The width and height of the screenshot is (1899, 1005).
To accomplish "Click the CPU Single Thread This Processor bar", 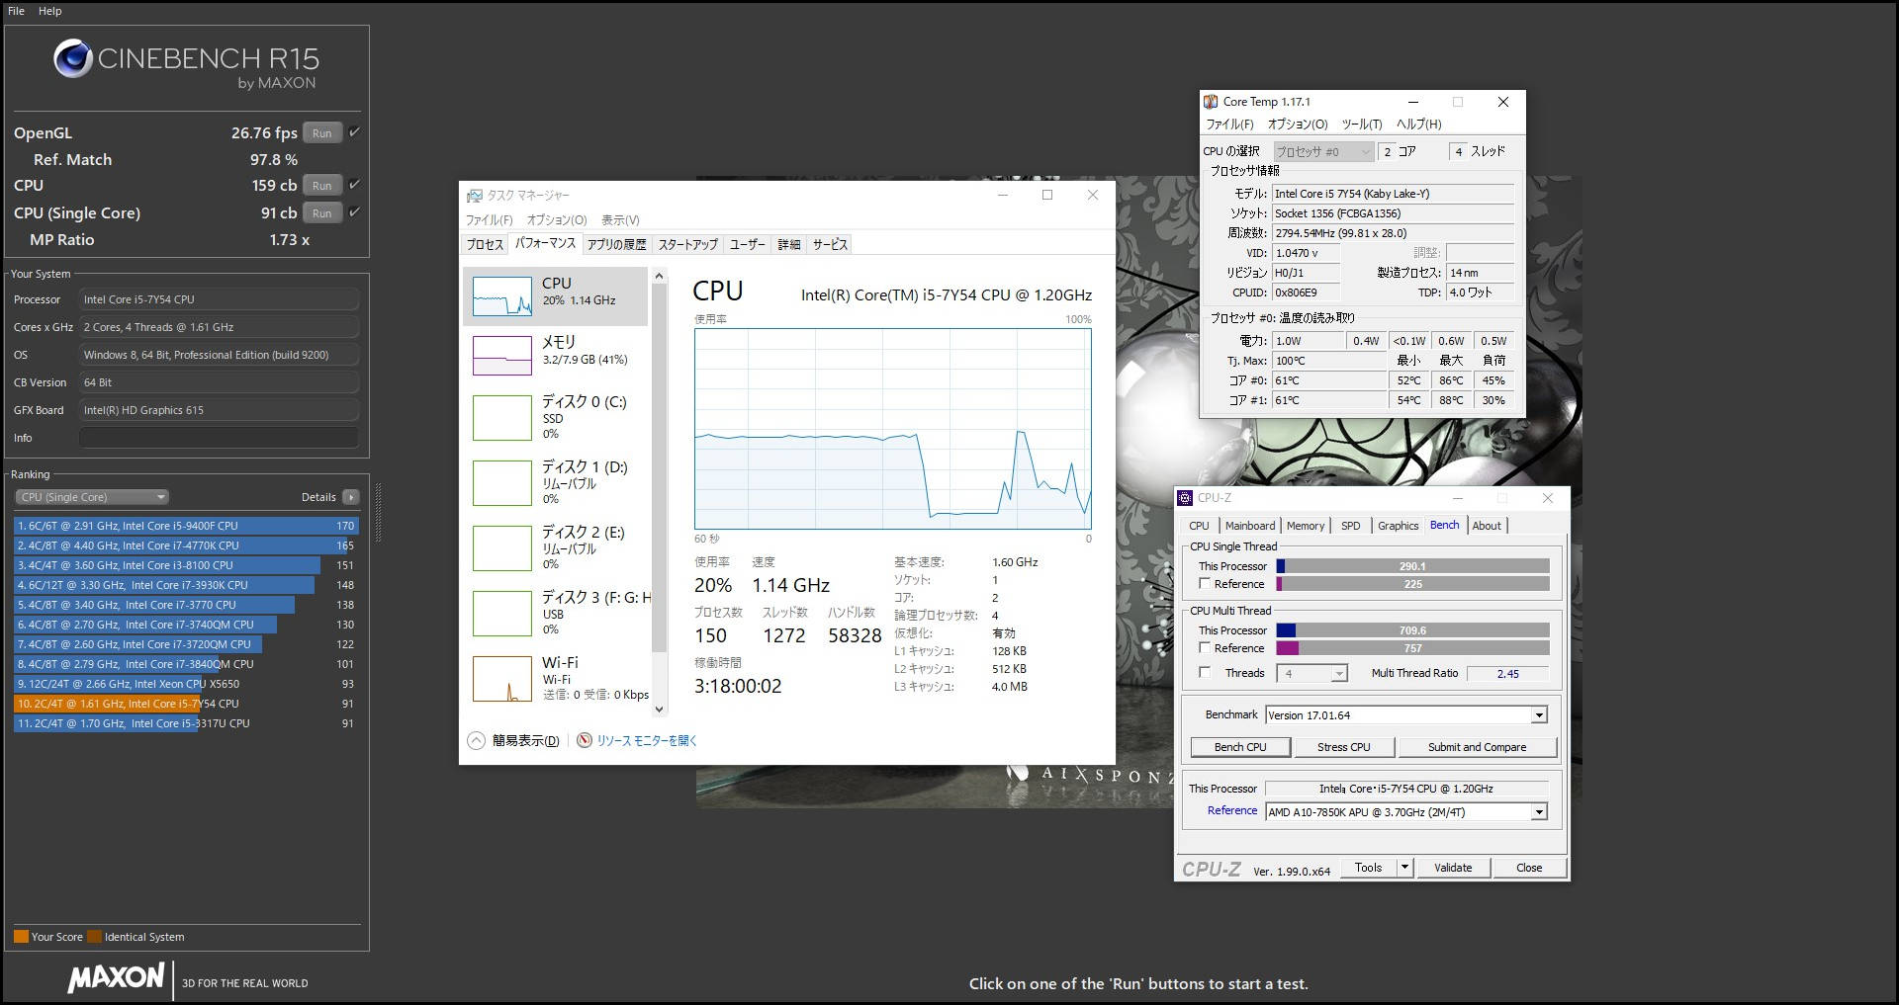I will click(1412, 566).
